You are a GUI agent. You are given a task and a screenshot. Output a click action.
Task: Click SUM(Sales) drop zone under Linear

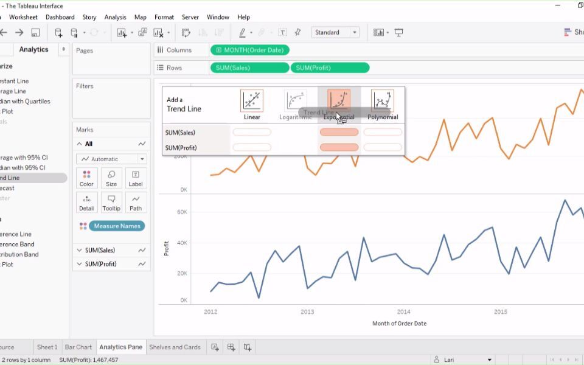pos(252,132)
